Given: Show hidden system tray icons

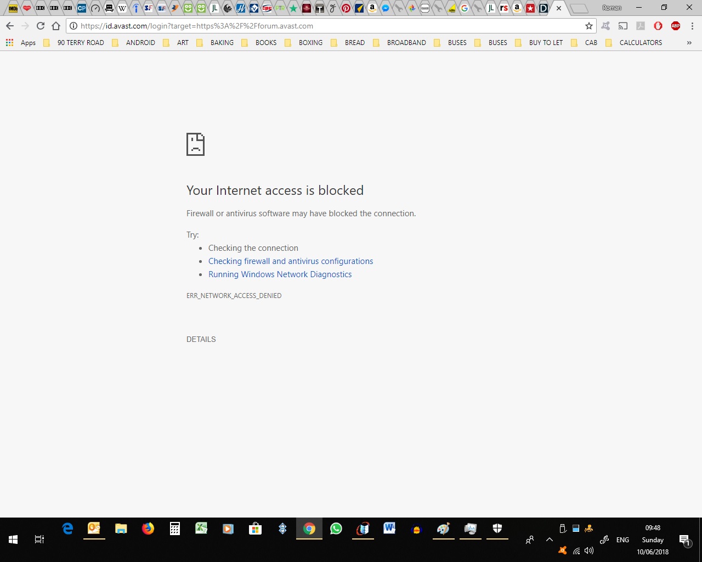Looking at the screenshot, I should [550, 540].
